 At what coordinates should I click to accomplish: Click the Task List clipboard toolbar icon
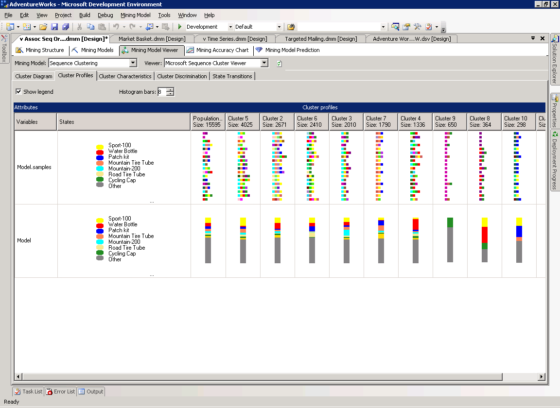[429, 27]
